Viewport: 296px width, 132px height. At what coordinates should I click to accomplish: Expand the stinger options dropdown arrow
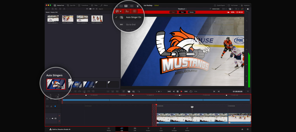tap(121, 11)
